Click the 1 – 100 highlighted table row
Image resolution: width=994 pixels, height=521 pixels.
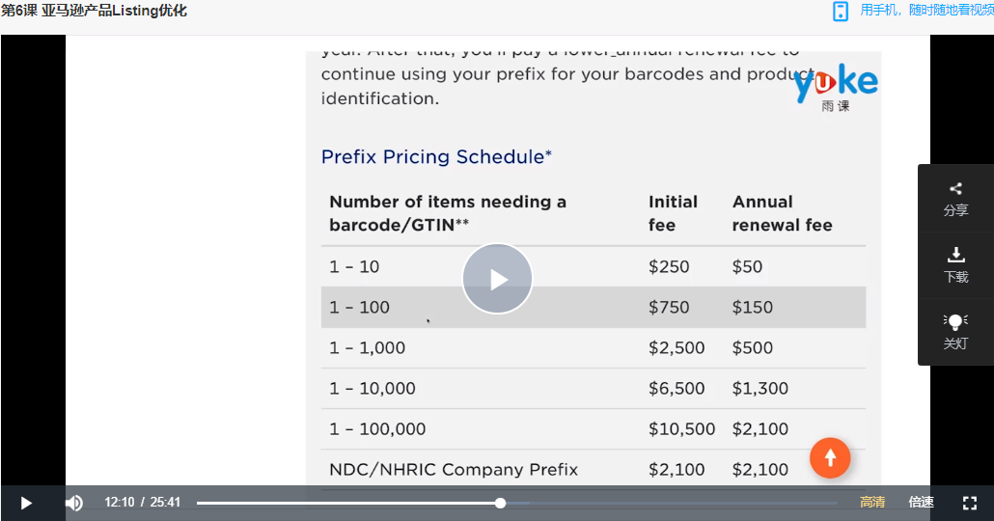click(594, 308)
